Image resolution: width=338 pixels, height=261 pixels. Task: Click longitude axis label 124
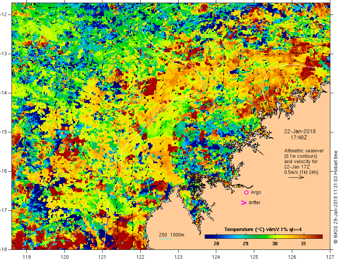point(216,257)
